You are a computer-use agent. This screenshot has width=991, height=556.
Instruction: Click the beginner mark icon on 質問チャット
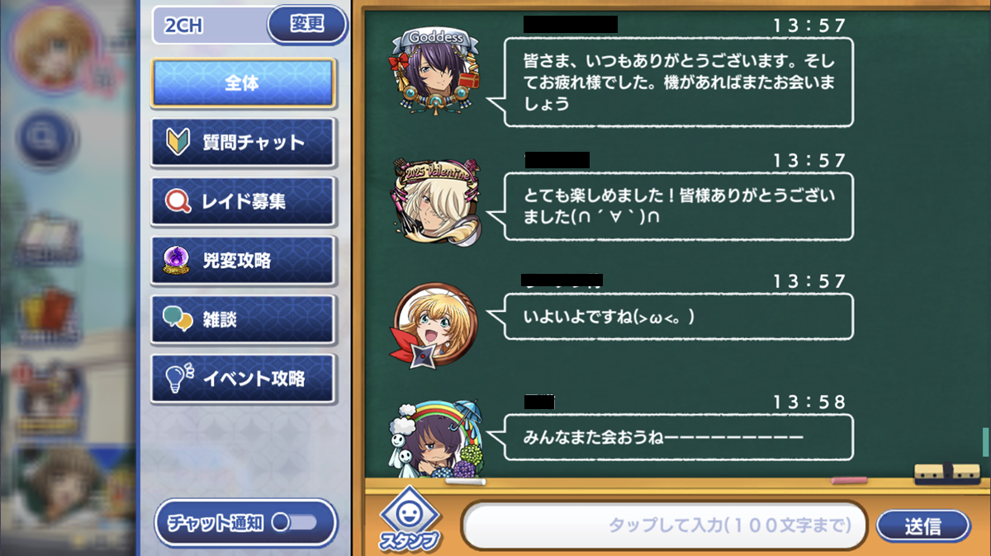178,142
